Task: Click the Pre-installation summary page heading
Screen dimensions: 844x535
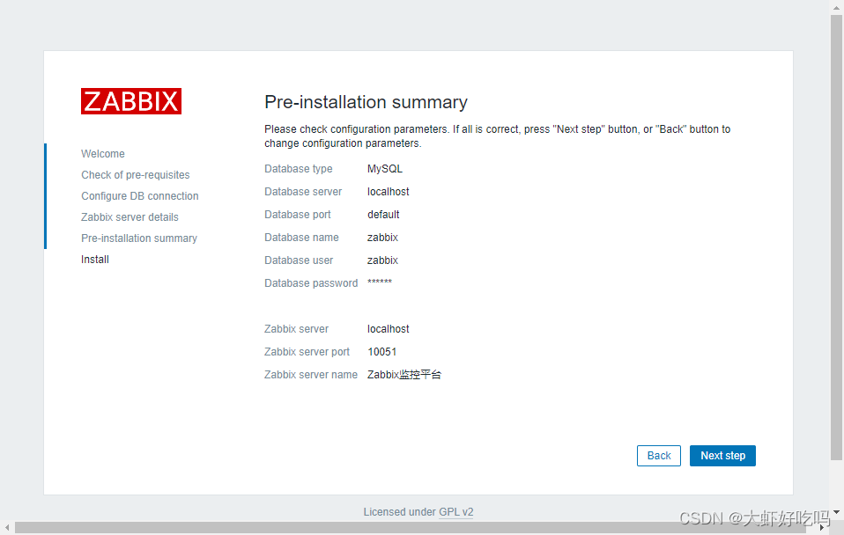Action: (x=366, y=102)
